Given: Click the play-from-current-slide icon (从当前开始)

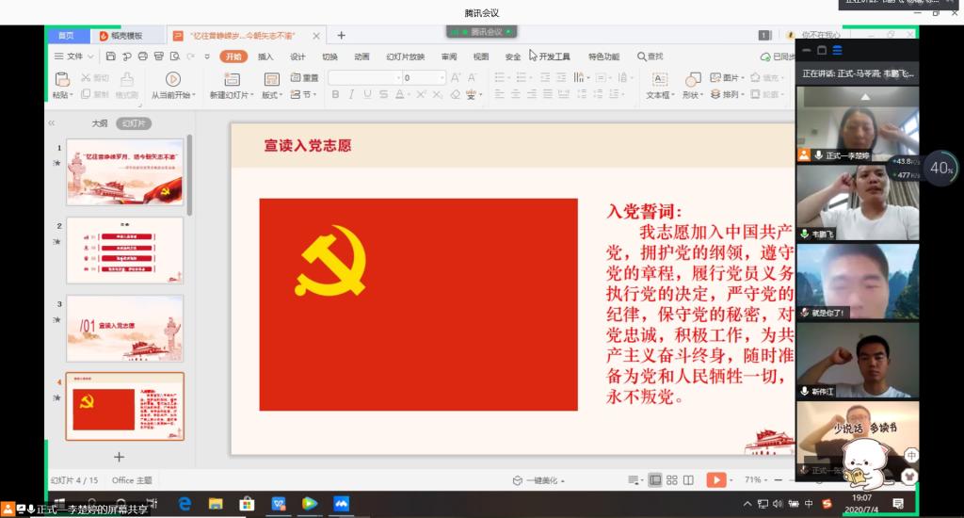Looking at the screenshot, I should pos(172,79).
